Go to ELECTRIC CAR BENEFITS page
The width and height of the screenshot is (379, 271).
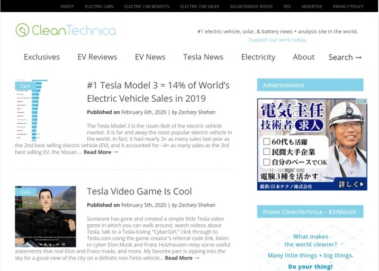coord(147,6)
